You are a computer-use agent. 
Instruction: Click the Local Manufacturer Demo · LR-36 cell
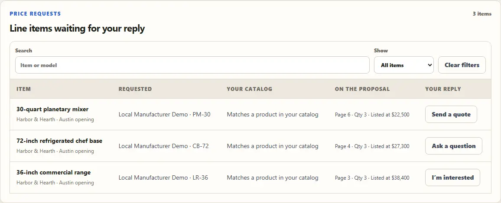point(163,177)
